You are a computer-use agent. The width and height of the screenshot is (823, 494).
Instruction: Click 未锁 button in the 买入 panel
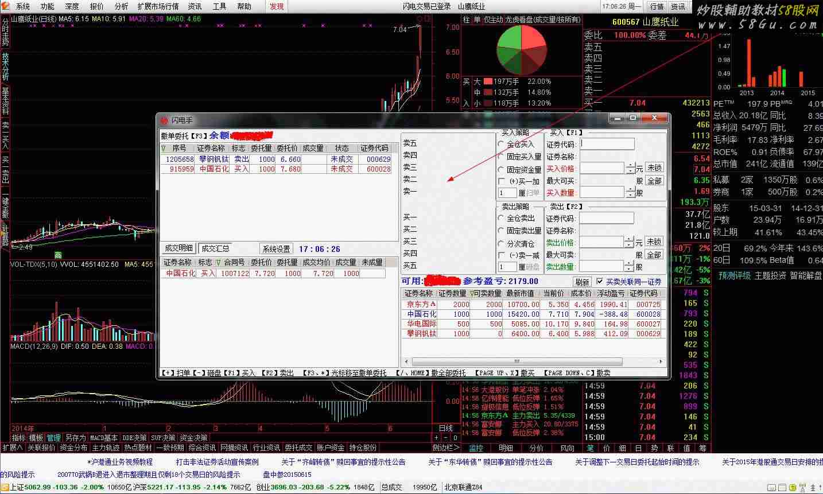(x=654, y=168)
